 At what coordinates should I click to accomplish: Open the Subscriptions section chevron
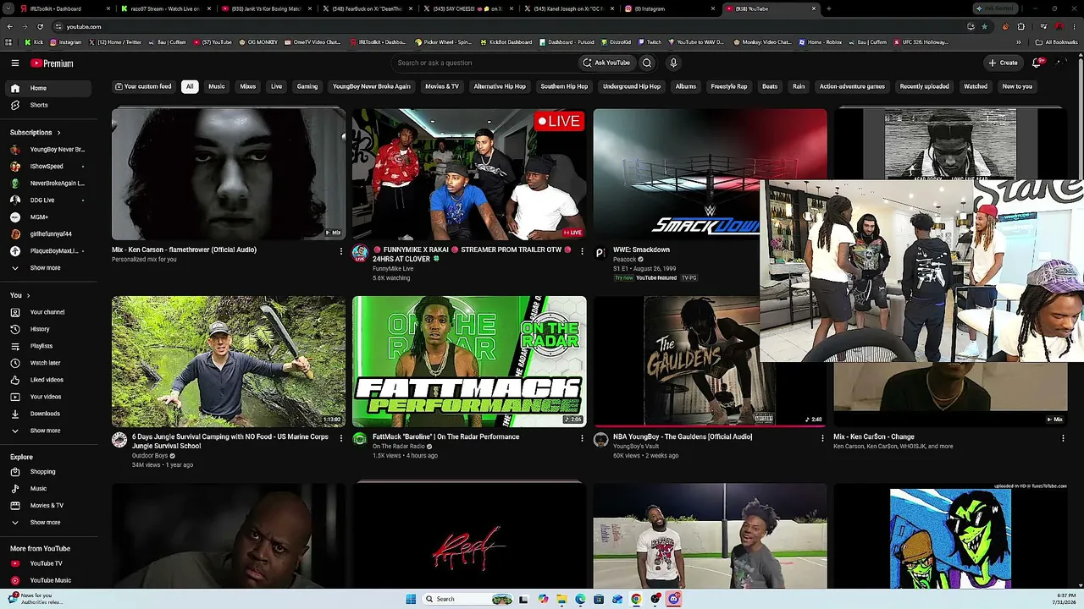(x=59, y=133)
